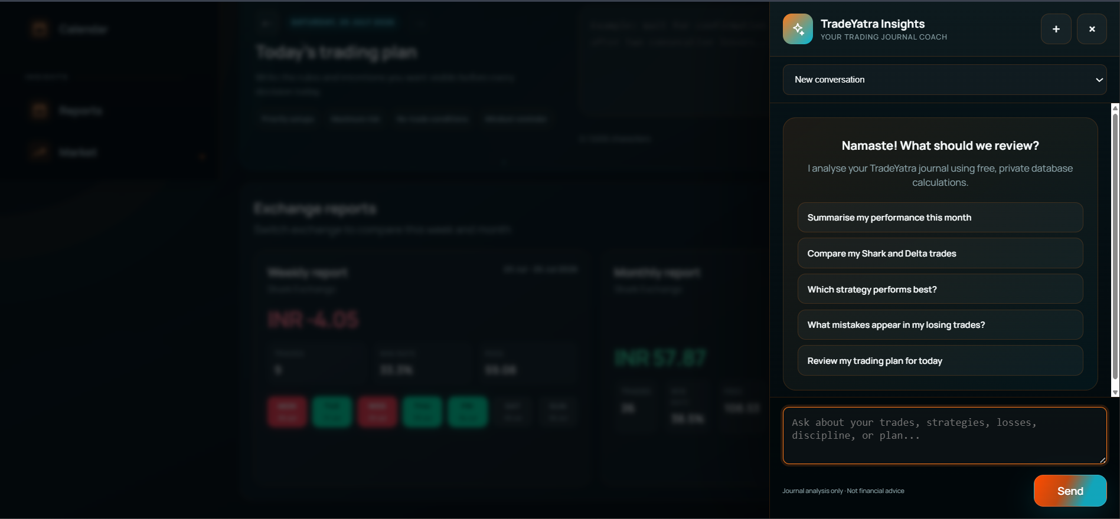Open the New conversation dropdown

coord(945,80)
